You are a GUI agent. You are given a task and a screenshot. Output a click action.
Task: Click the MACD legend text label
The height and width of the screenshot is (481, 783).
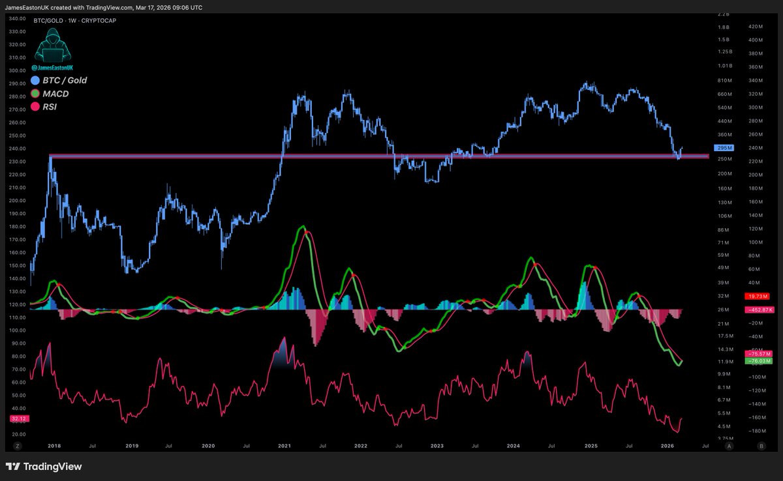tap(56, 93)
